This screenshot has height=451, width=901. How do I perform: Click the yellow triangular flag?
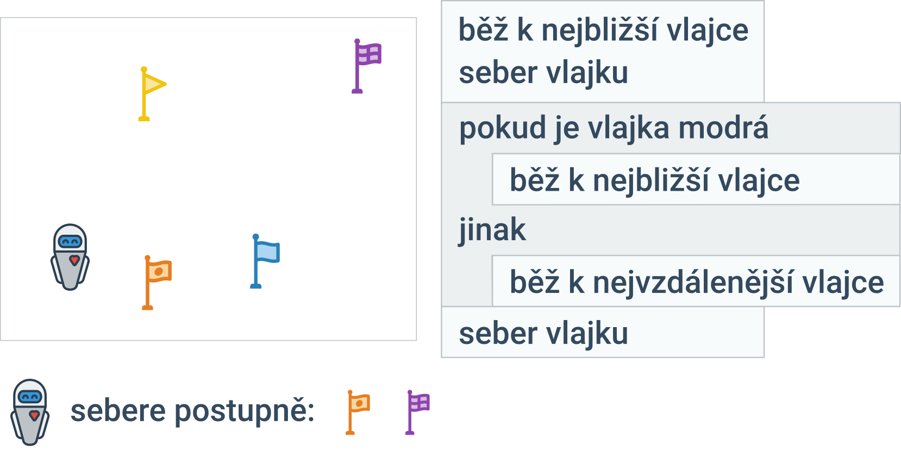point(152,93)
